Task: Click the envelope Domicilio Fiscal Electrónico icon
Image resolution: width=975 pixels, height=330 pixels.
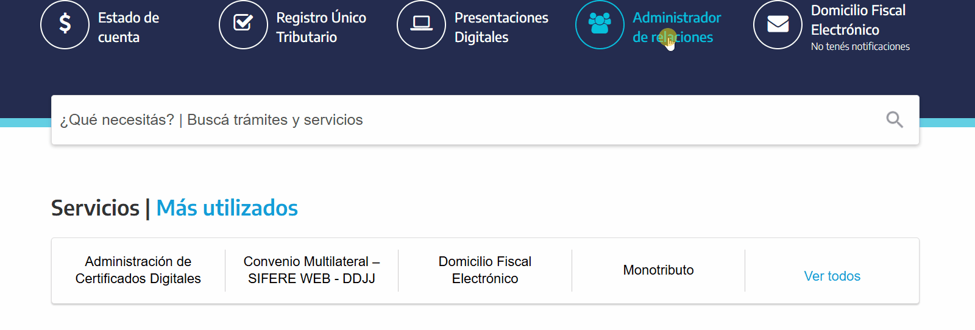Action: 778,24
